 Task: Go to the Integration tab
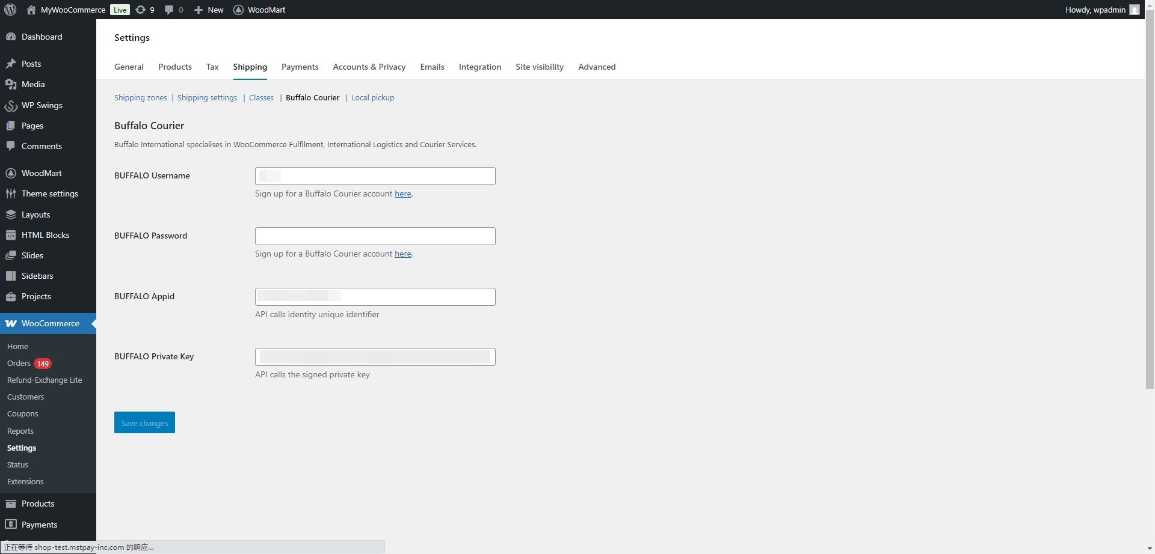pyautogui.click(x=480, y=67)
